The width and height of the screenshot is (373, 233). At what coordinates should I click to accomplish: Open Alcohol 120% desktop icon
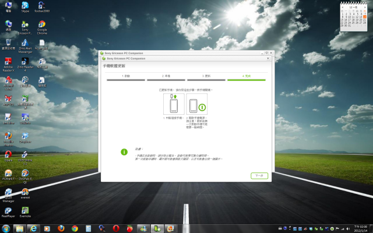[x=8, y=83]
